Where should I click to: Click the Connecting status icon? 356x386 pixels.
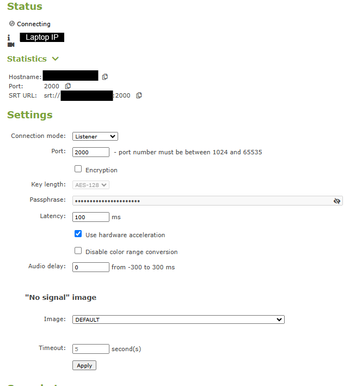[x=12, y=23]
